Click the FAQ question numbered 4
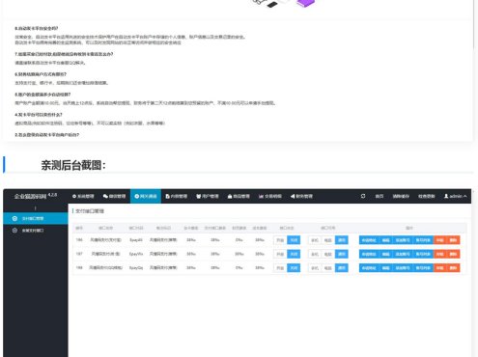The width and height of the screenshot is (478, 357). coord(39,115)
